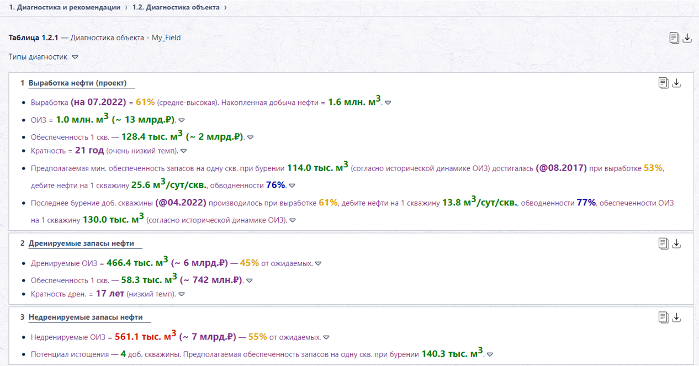Click the date (на 07.2022)
Viewport: 699px width, 366px height.
pyautogui.click(x=99, y=103)
